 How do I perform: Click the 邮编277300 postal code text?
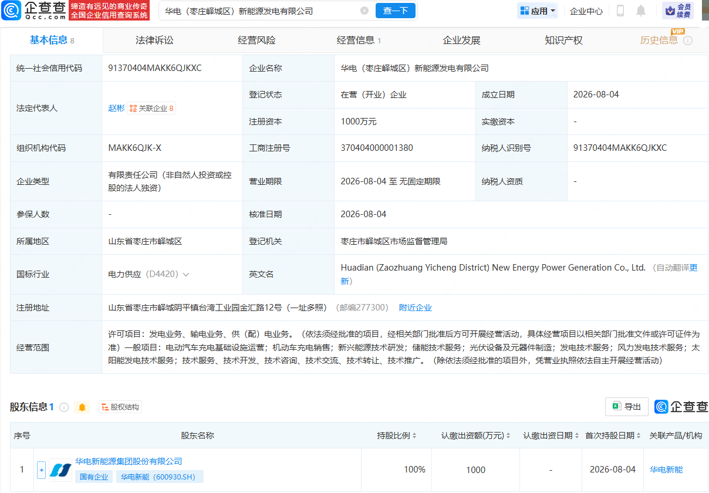[363, 308]
